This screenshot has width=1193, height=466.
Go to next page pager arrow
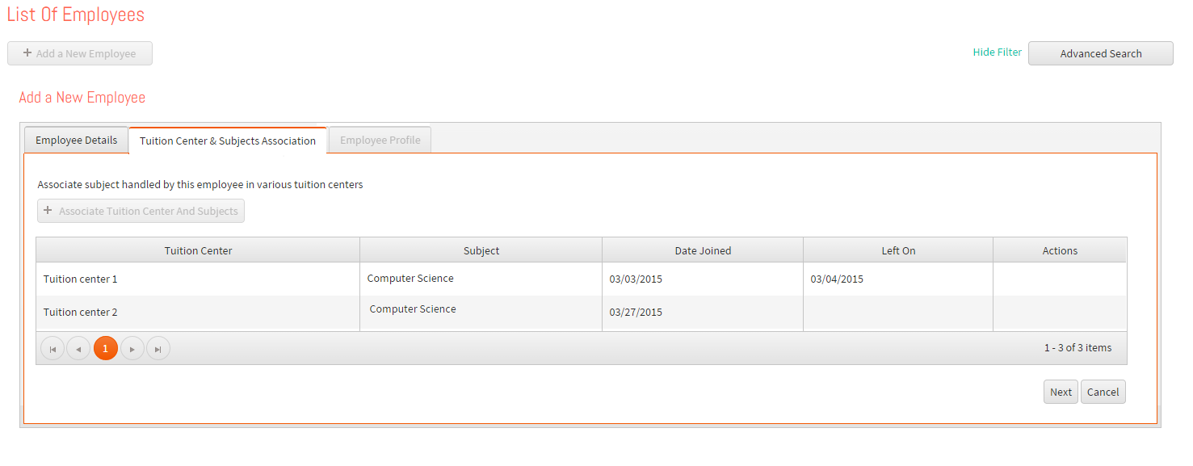point(132,349)
